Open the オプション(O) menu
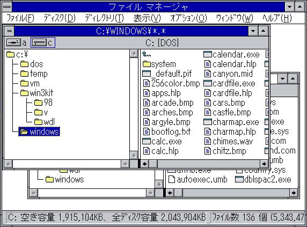307x227 pixels. tap(188, 18)
